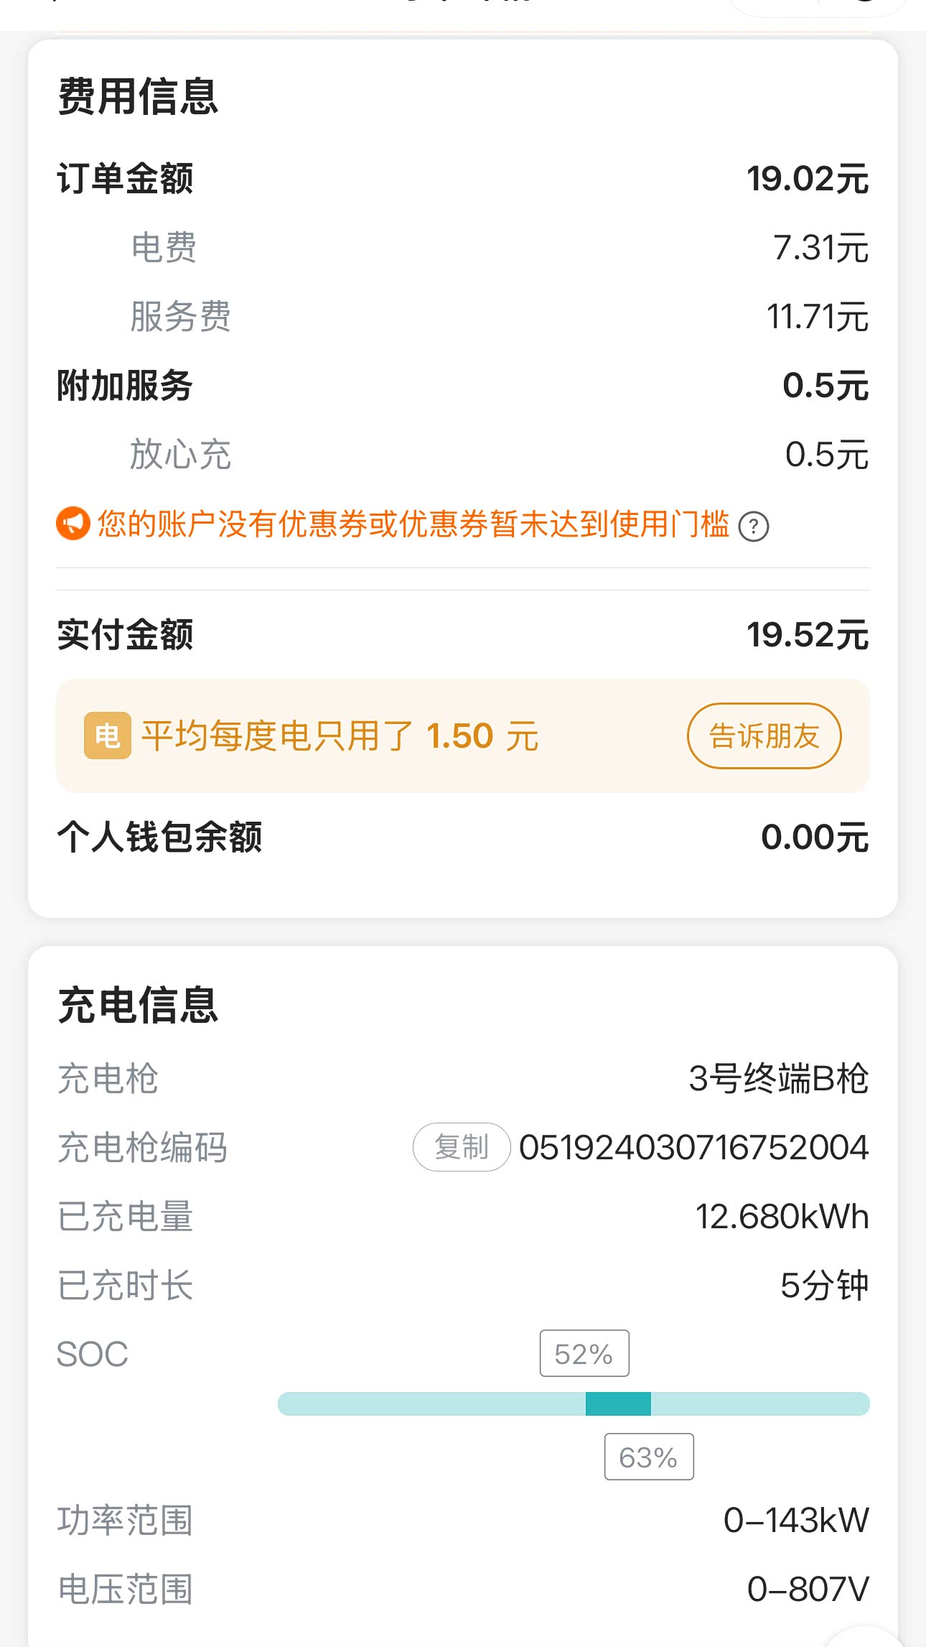Tap the coupon help question mark icon
Screen dimensions: 926x1647
(x=754, y=526)
